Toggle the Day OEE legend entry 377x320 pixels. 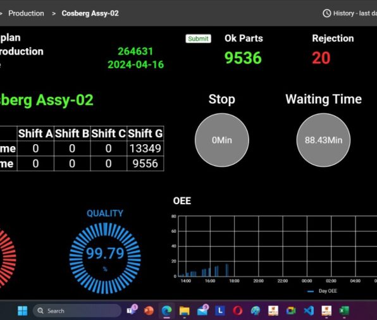click(x=323, y=291)
